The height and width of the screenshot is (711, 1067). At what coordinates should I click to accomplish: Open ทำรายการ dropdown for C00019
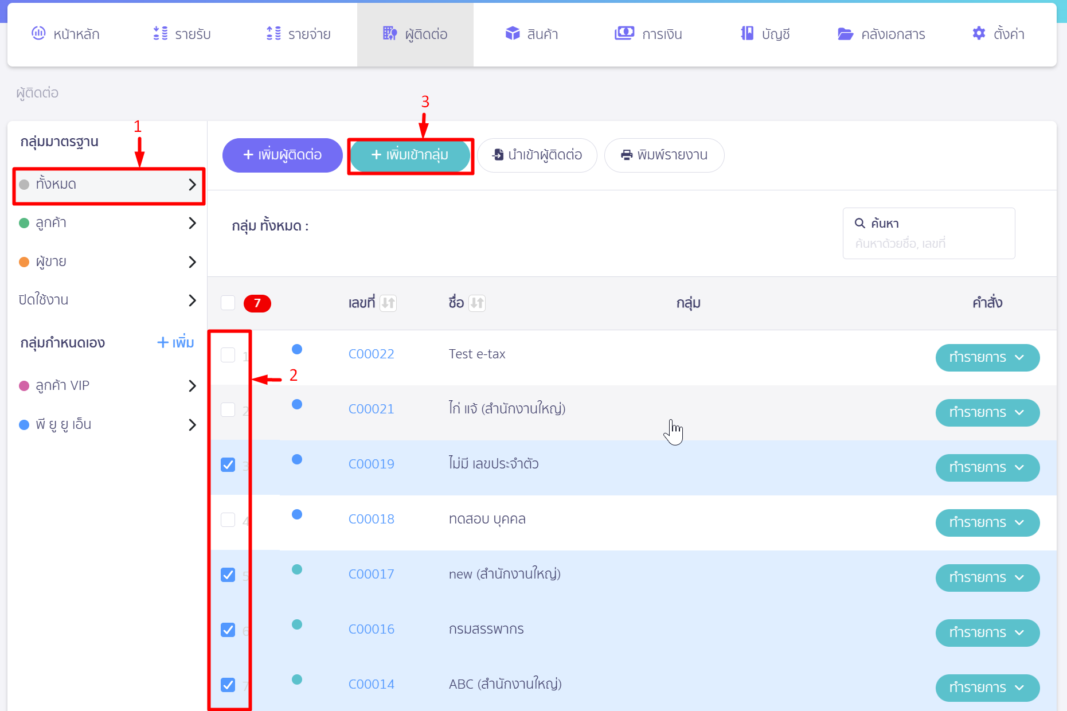(987, 468)
